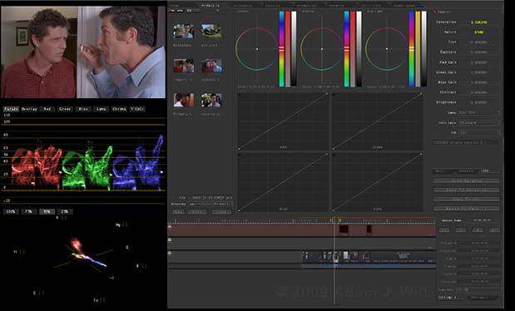Click inside the Luma curve editor
The height and width of the screenshot is (311, 515).
click(x=377, y=182)
